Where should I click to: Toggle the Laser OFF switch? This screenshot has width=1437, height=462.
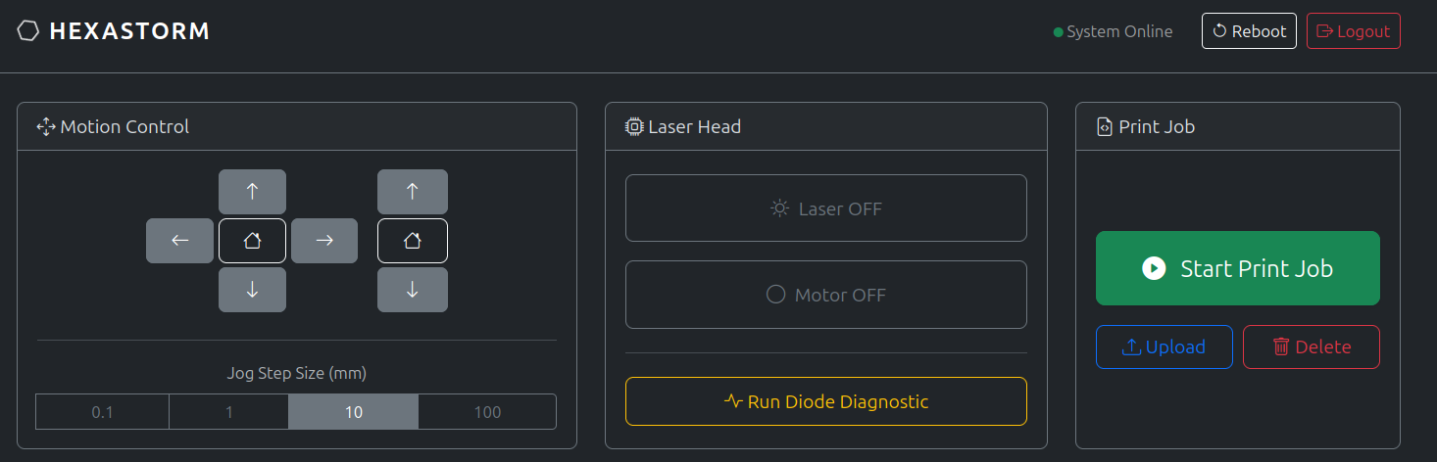825,208
